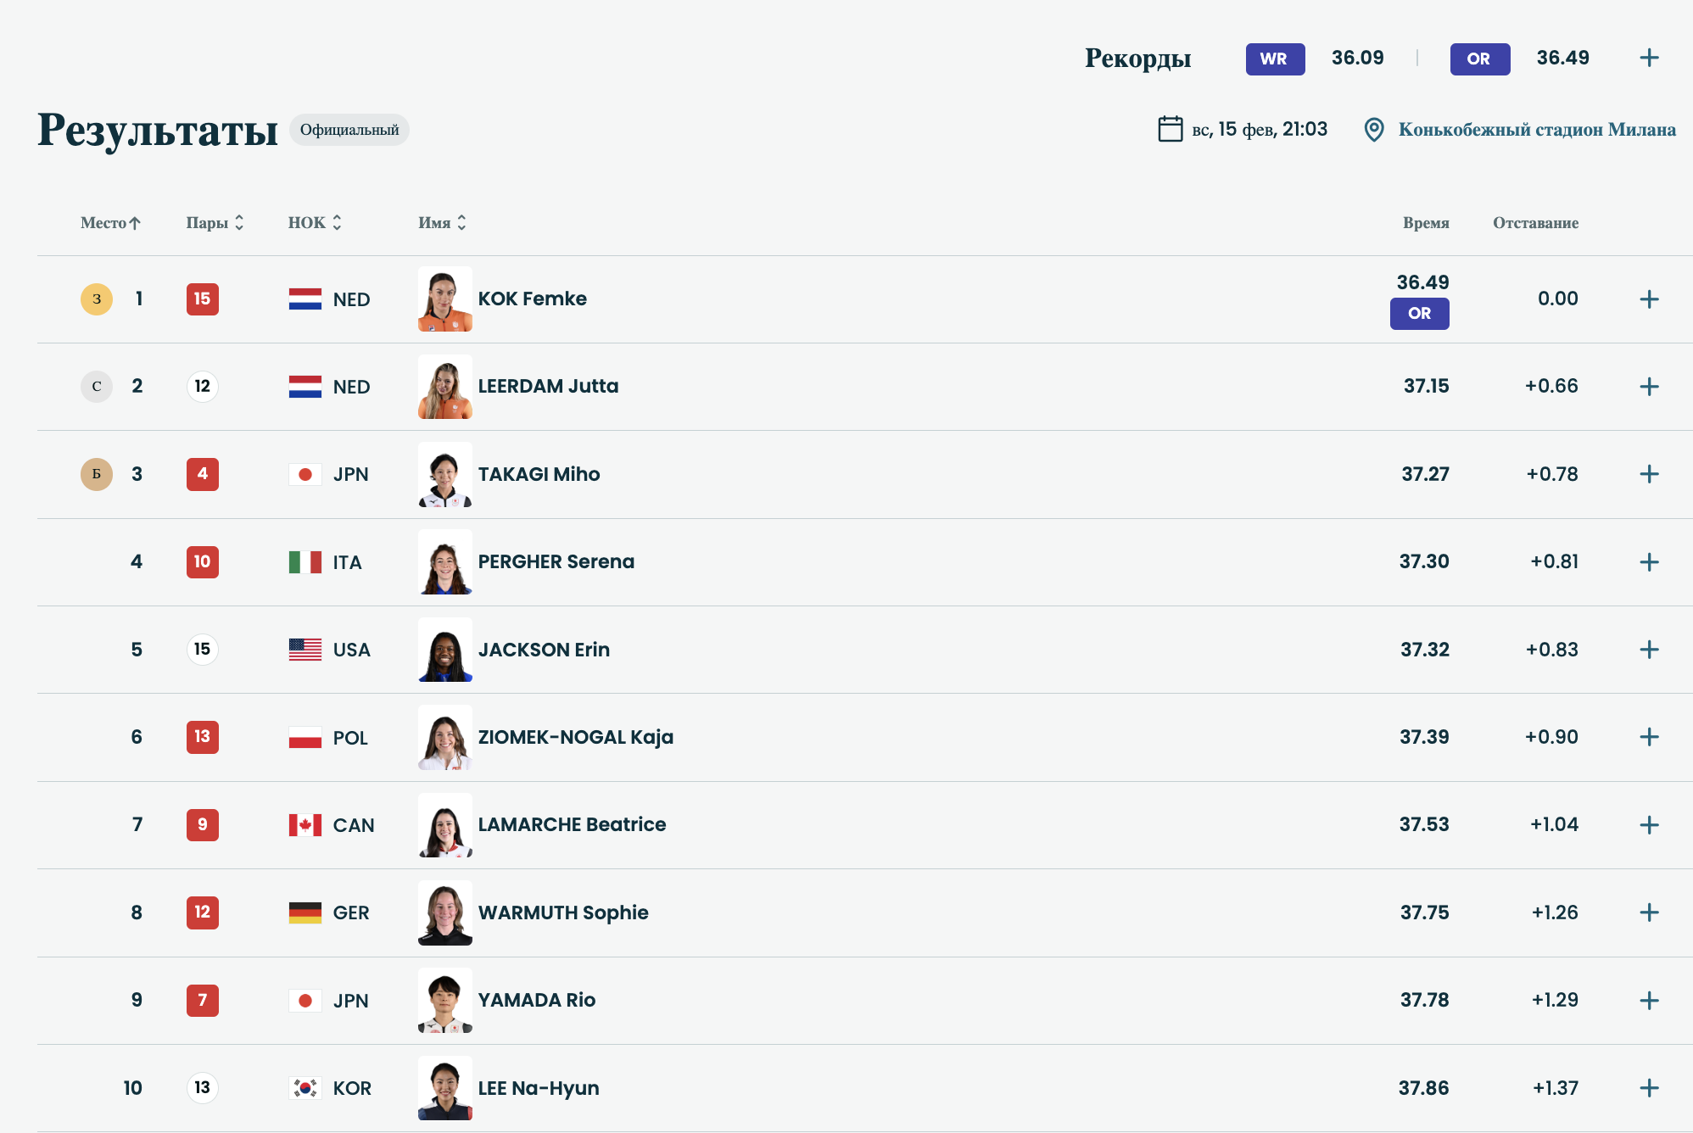
Task: Expand the records details plus icon
Action: 1649,59
